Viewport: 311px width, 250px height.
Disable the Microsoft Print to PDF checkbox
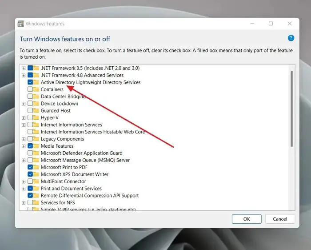tap(30, 167)
